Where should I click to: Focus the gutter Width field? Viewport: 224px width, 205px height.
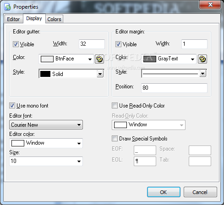pos(92,44)
